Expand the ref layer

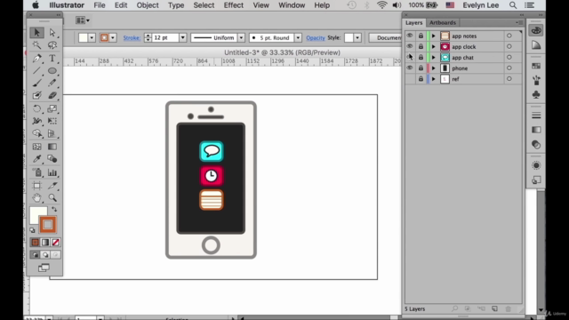click(x=433, y=79)
